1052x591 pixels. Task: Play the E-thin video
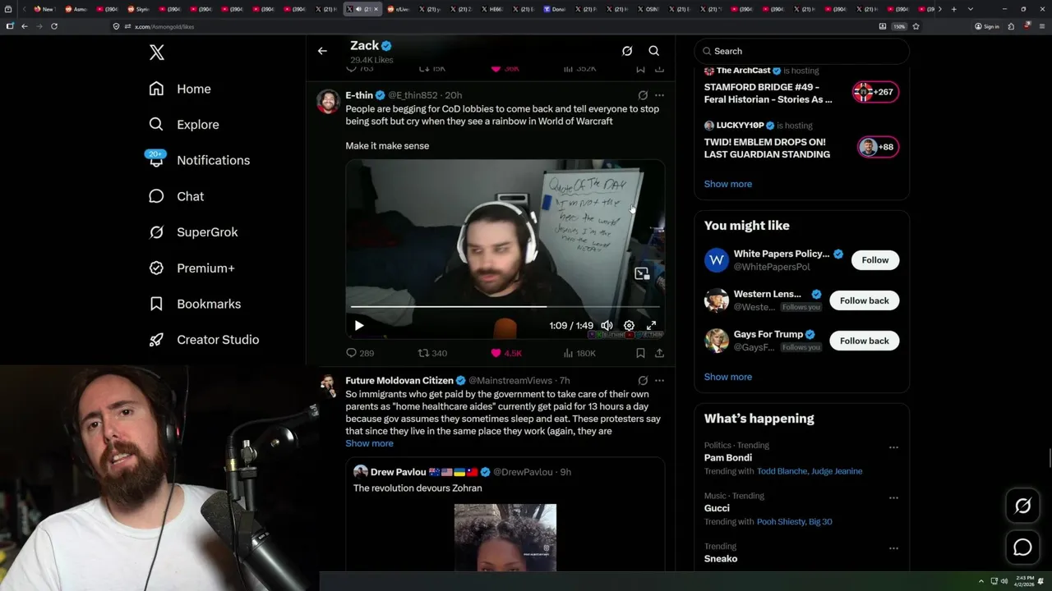click(359, 326)
